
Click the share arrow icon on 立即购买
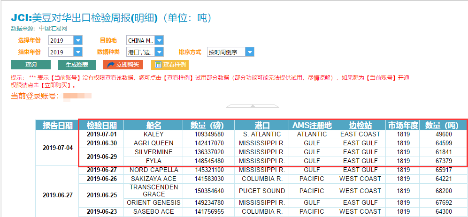point(111,65)
